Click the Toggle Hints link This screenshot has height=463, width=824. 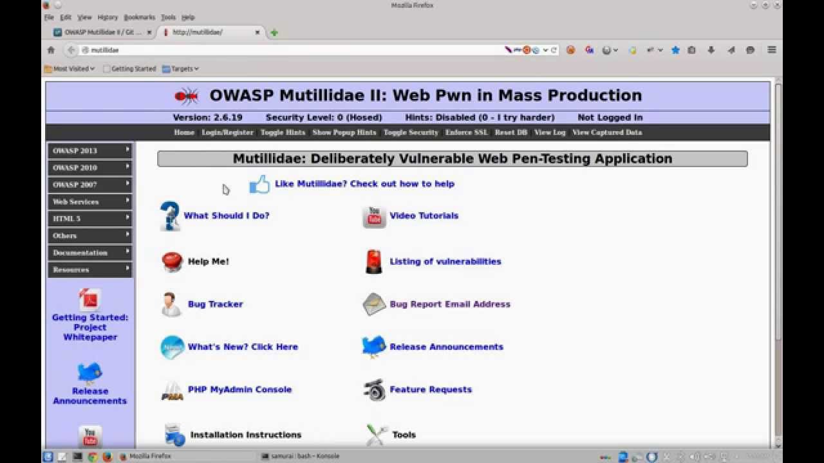point(283,132)
